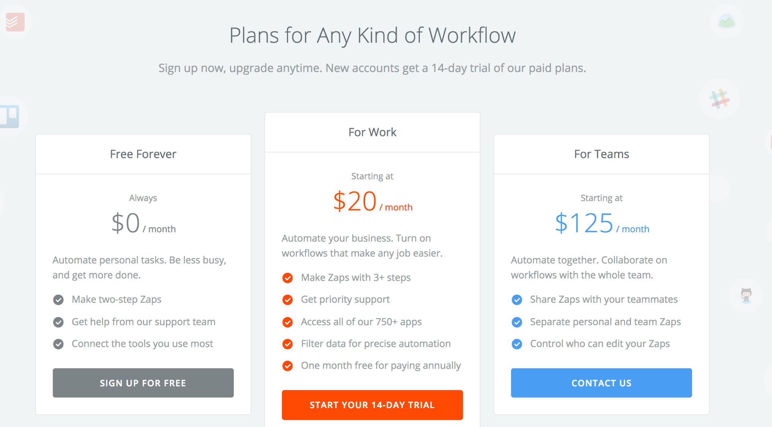Click the $20 / month price
772x427 pixels.
point(373,202)
